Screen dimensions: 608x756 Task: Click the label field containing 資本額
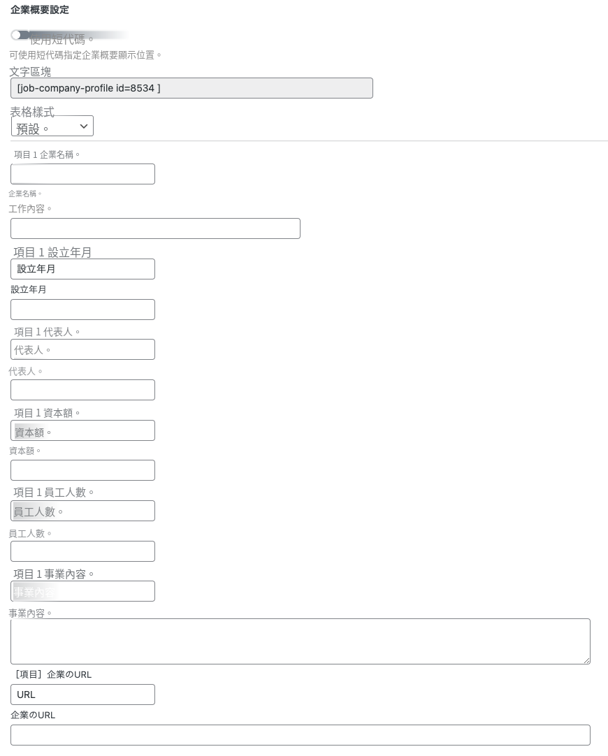(x=82, y=430)
